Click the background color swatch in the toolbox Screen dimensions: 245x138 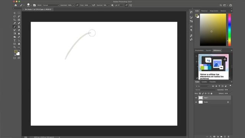[18, 54]
